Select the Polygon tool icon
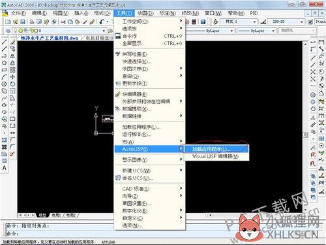Screen dimensions: 326x245 [x=4, y=63]
